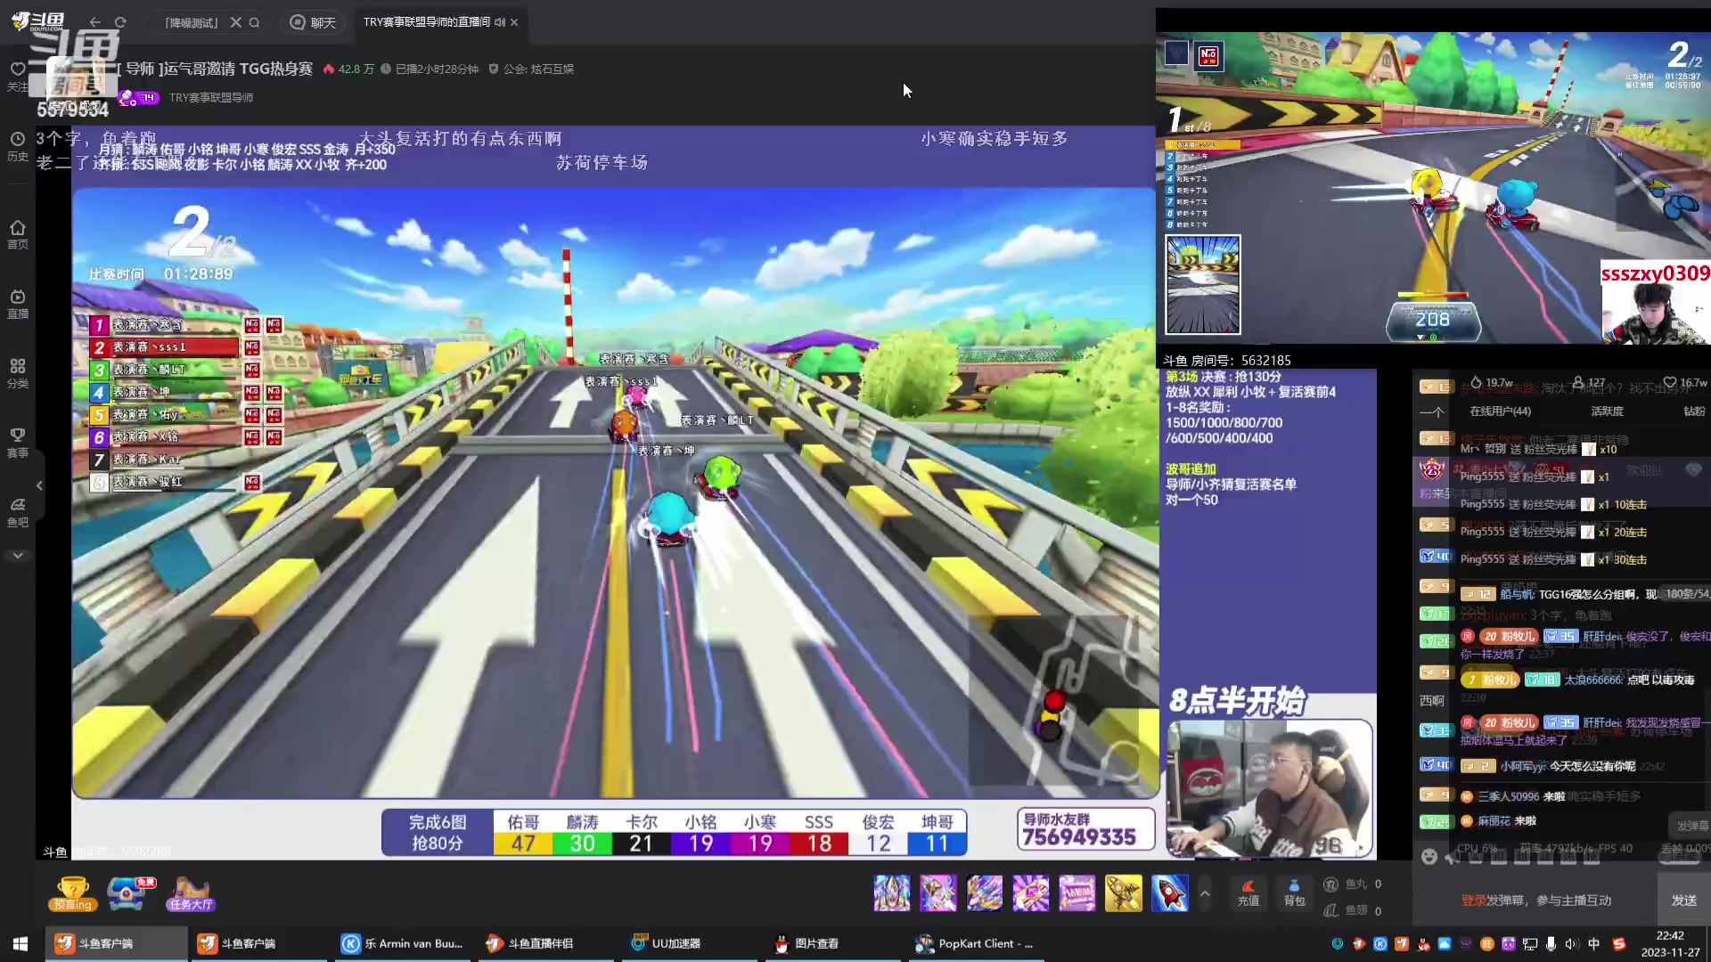Open the free gift planet icon

point(130,893)
